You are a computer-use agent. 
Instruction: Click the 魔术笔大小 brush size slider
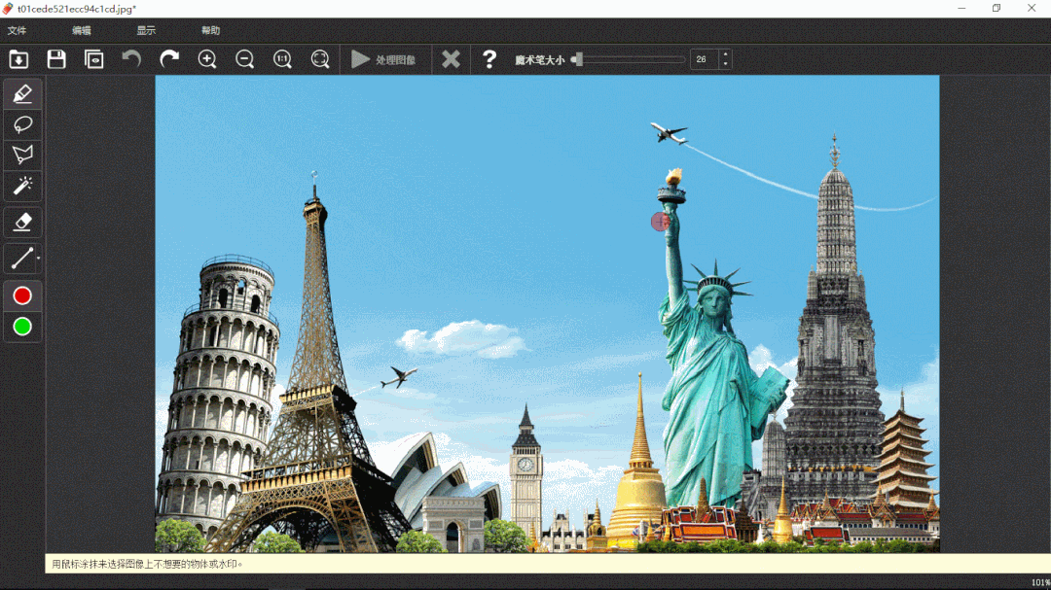pyautogui.click(x=629, y=59)
